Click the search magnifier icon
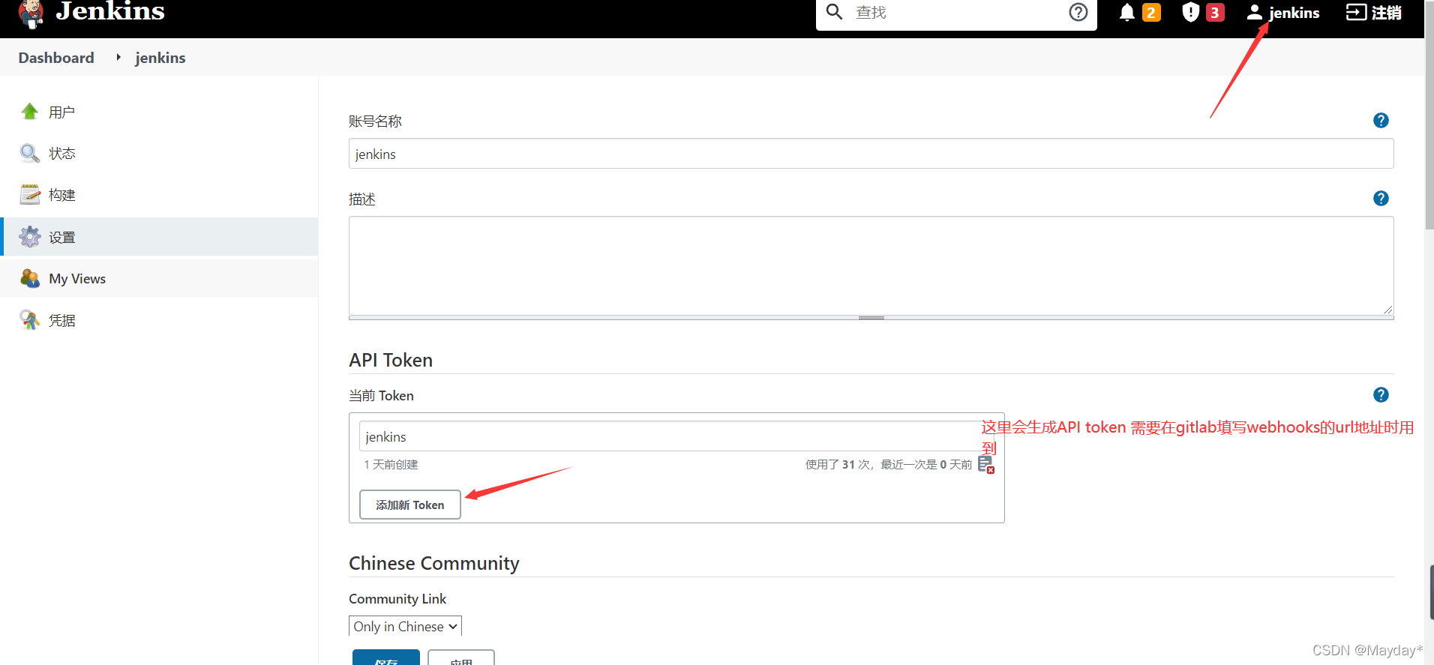Screen dimensions: 1434x665 pos(834,12)
